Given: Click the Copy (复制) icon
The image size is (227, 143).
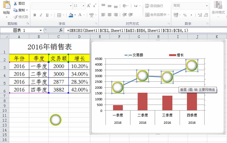Looking at the screenshot, I should 15,10.
